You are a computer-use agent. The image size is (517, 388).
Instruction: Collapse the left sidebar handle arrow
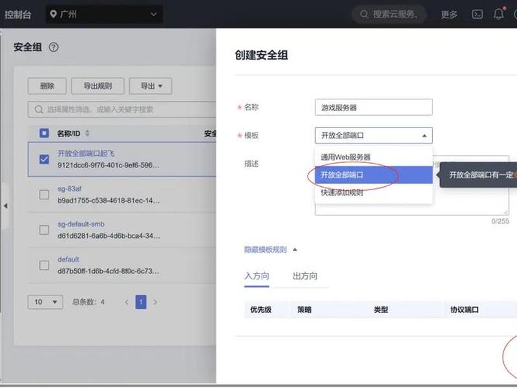5,206
